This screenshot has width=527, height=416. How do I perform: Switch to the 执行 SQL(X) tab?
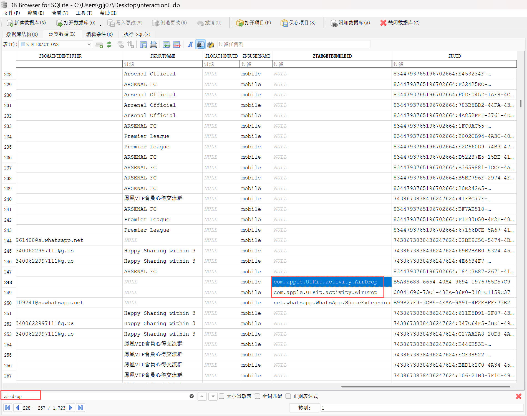(x=137, y=34)
